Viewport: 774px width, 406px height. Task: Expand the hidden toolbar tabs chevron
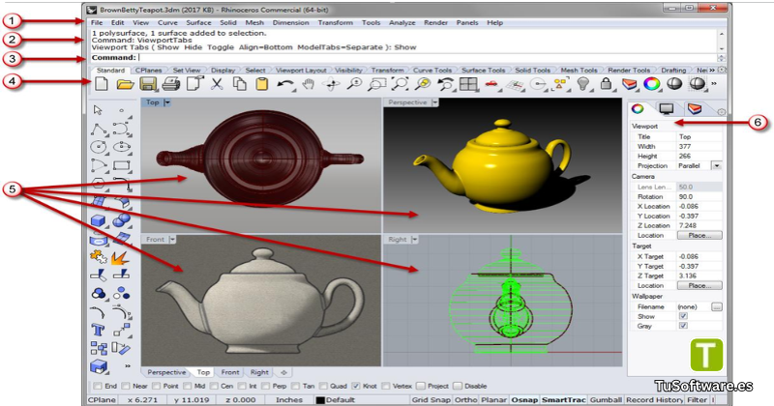click(x=712, y=70)
